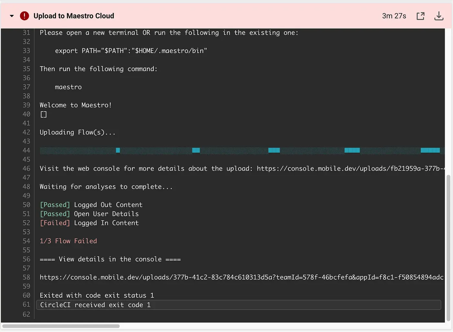Collapse the Upload to Maestro Cloud step
Screen dimensions: 453x332
pyautogui.click(x=12, y=16)
